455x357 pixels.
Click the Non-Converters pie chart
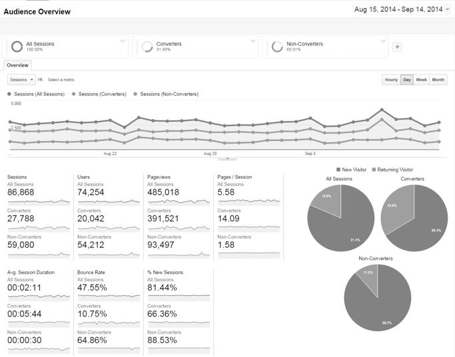tap(376, 298)
